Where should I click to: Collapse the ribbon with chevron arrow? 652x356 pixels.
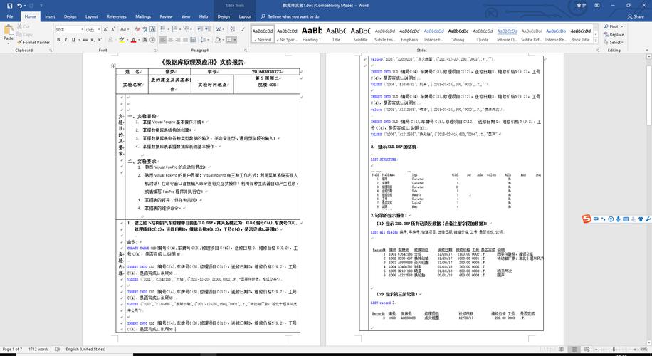click(x=648, y=51)
